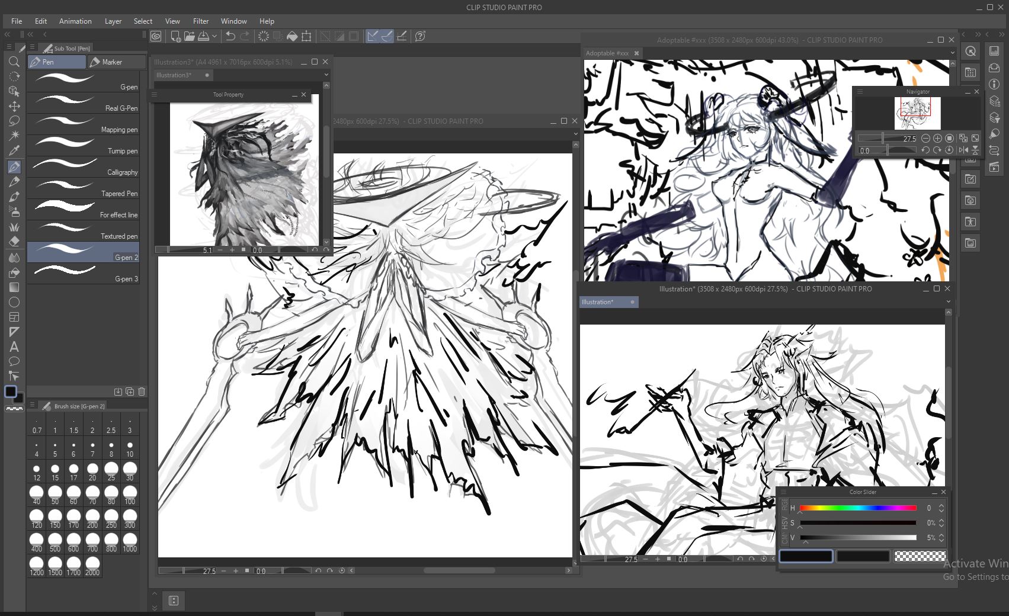Viewport: 1009px width, 616px height.
Task: Select the Operation object cube tool
Action: pyautogui.click(x=14, y=91)
